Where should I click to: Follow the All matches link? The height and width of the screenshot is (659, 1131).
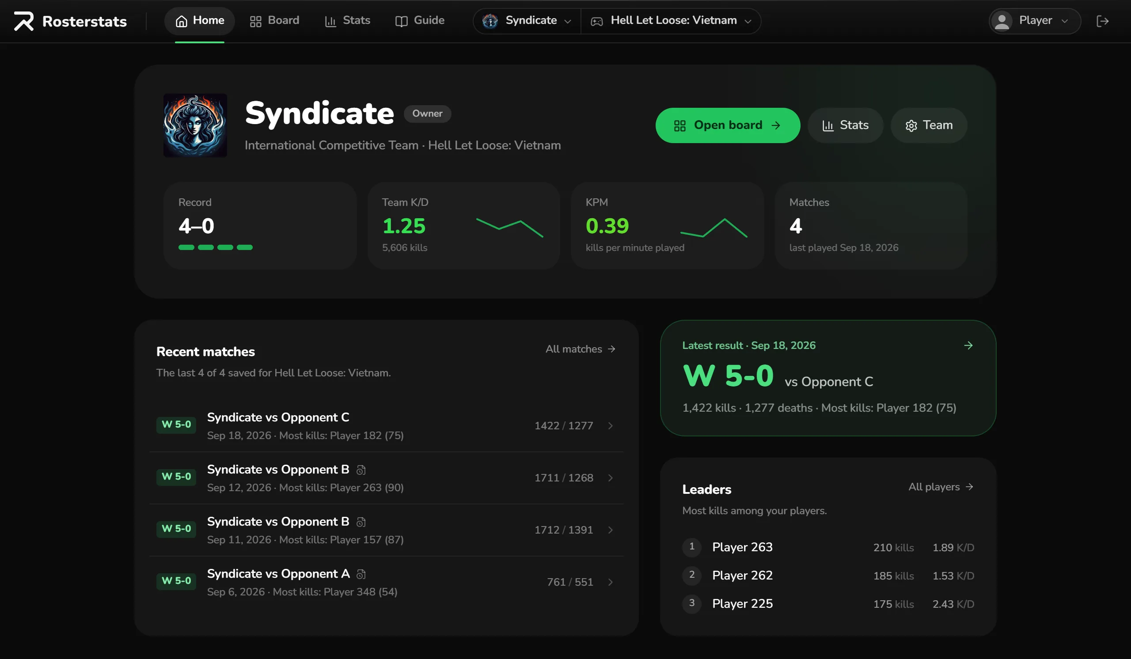tap(581, 348)
